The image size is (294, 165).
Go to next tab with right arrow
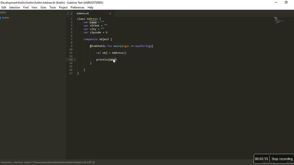pyautogui.click(x=71, y=13)
